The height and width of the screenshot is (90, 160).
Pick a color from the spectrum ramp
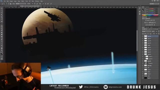(150, 15)
